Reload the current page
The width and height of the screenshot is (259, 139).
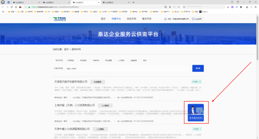12,7
